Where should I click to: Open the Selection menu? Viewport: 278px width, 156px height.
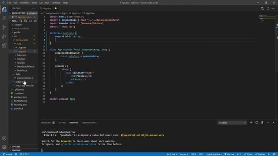[x=25, y=3]
